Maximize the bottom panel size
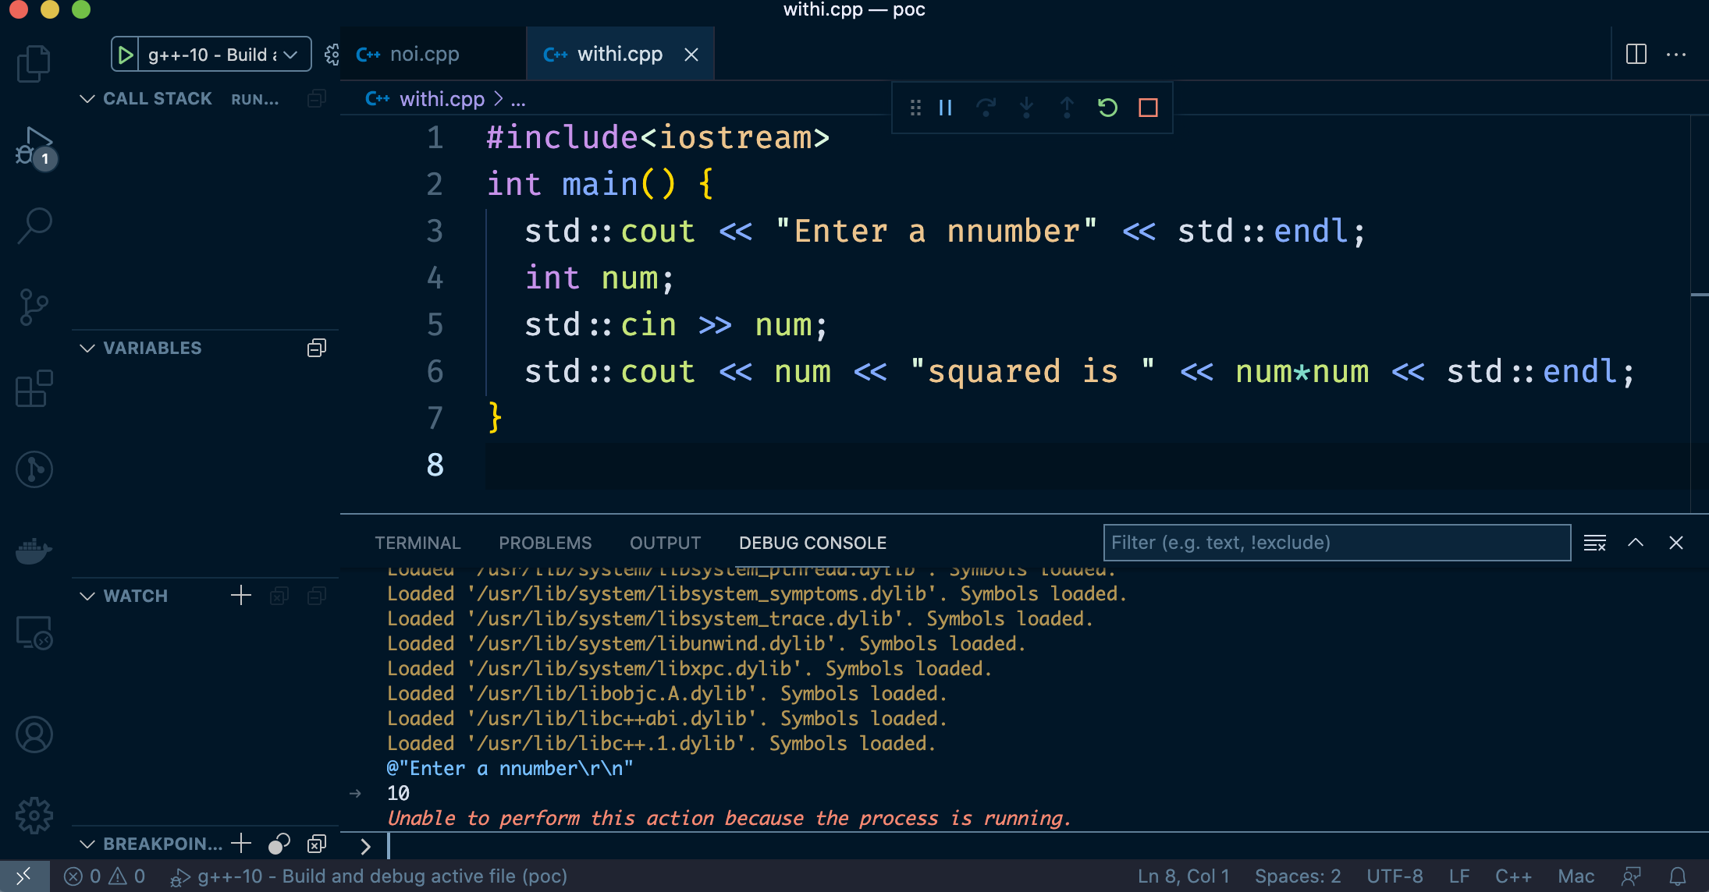Screen dimensions: 1709x892 [x=1636, y=543]
